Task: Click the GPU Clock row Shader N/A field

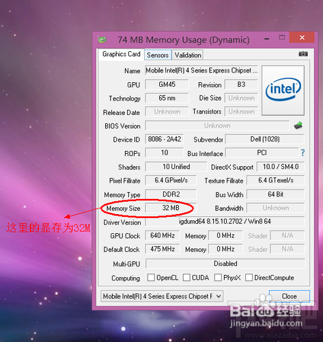Action: (287, 235)
